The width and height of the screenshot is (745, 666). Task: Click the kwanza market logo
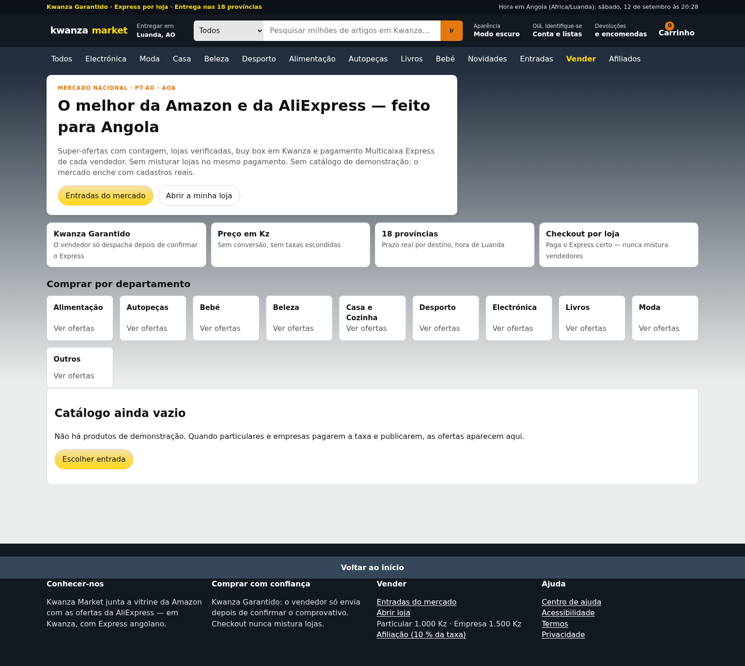89,30
